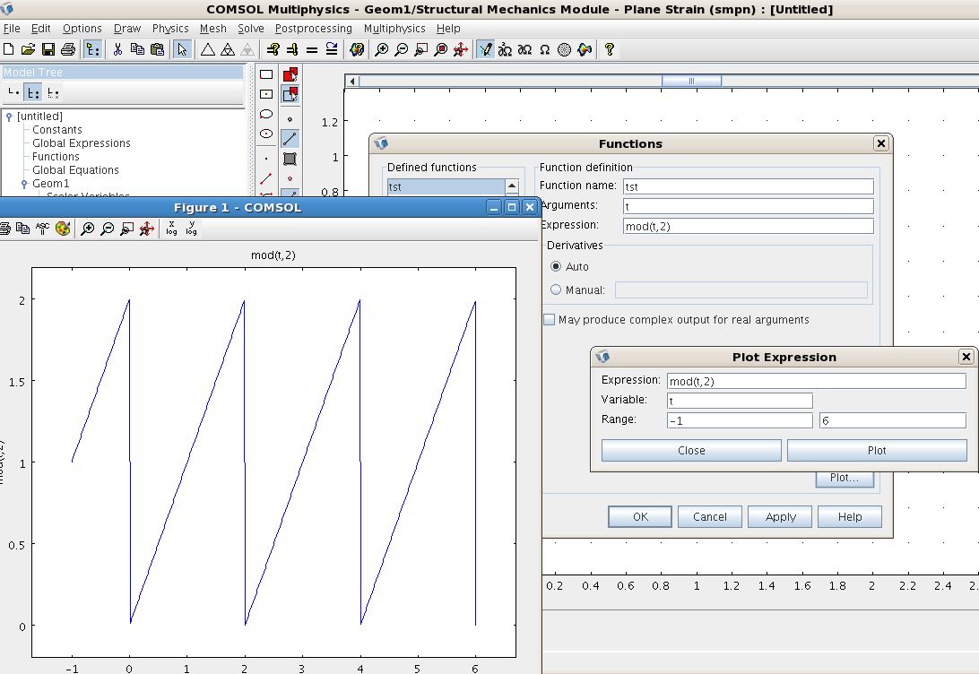Click Zoom Extents in the Figure 1 toolbar

tap(147, 229)
